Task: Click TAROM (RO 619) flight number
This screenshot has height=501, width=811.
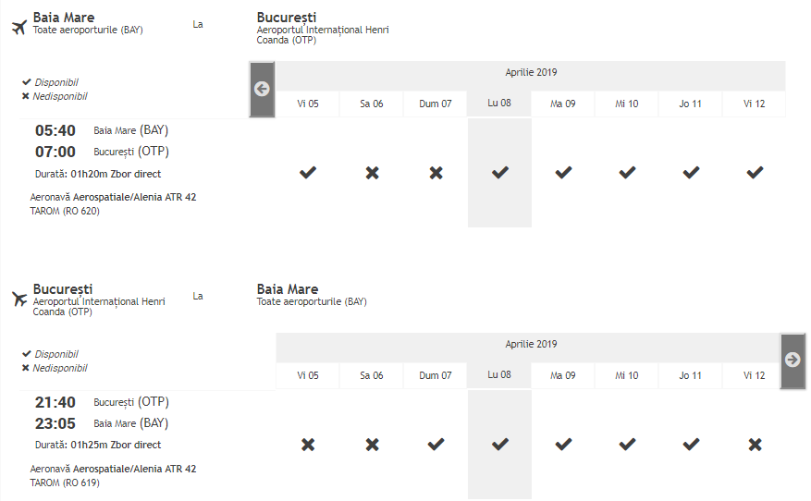Action: click(x=65, y=483)
